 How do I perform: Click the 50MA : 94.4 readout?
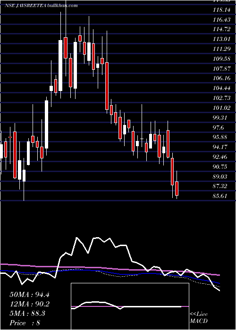[x=29, y=295]
